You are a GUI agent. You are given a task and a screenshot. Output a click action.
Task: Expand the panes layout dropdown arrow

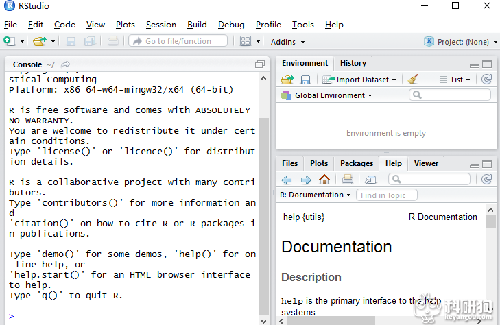[x=258, y=41]
